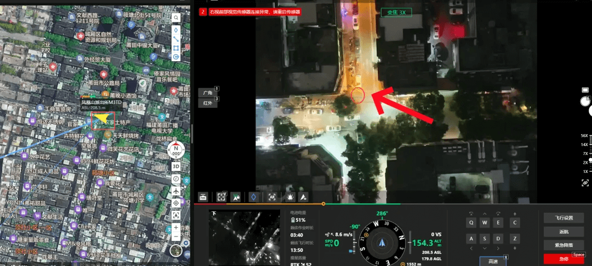Click the map locate-target icon
This screenshot has height=266, width=592.
point(176,203)
